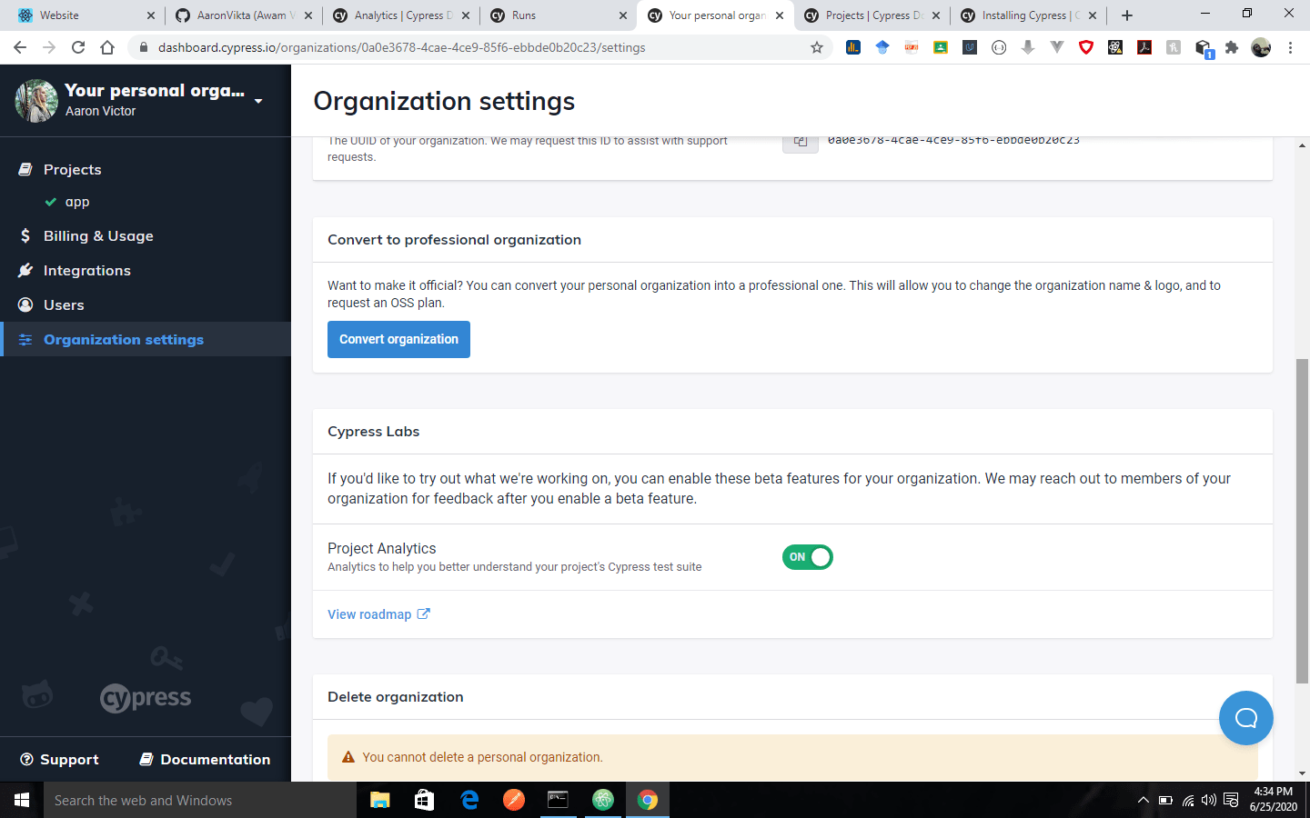Launch Microsoft Edge from the taskbar

point(469,800)
